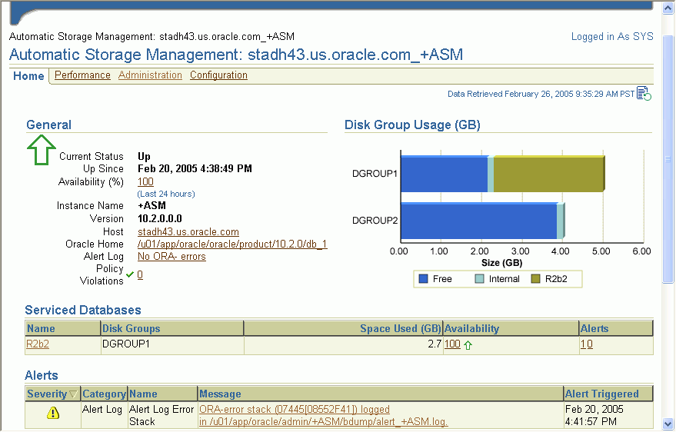Click the policy violations green checkmark
676x432 pixels.
click(130, 274)
